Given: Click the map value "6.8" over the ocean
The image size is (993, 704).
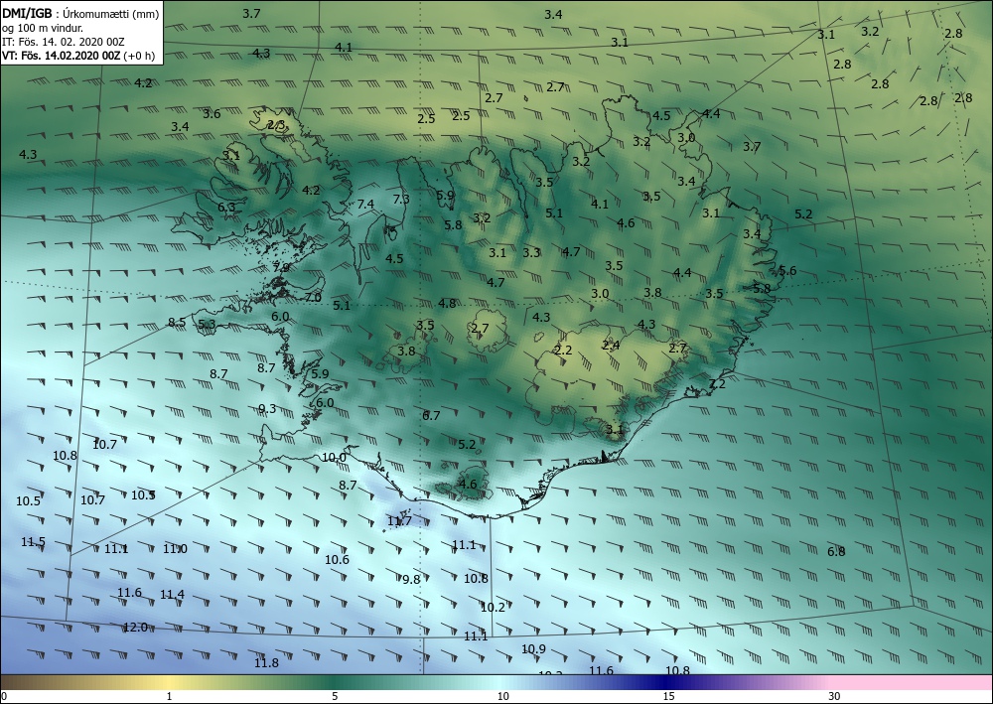Looking at the screenshot, I should click(836, 551).
